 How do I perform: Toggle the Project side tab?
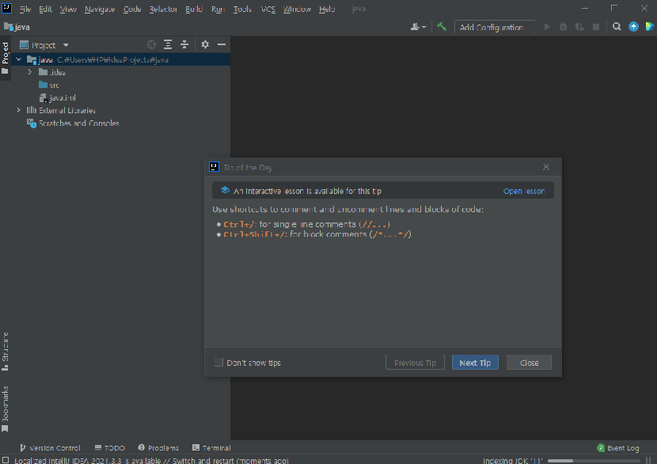(5, 59)
